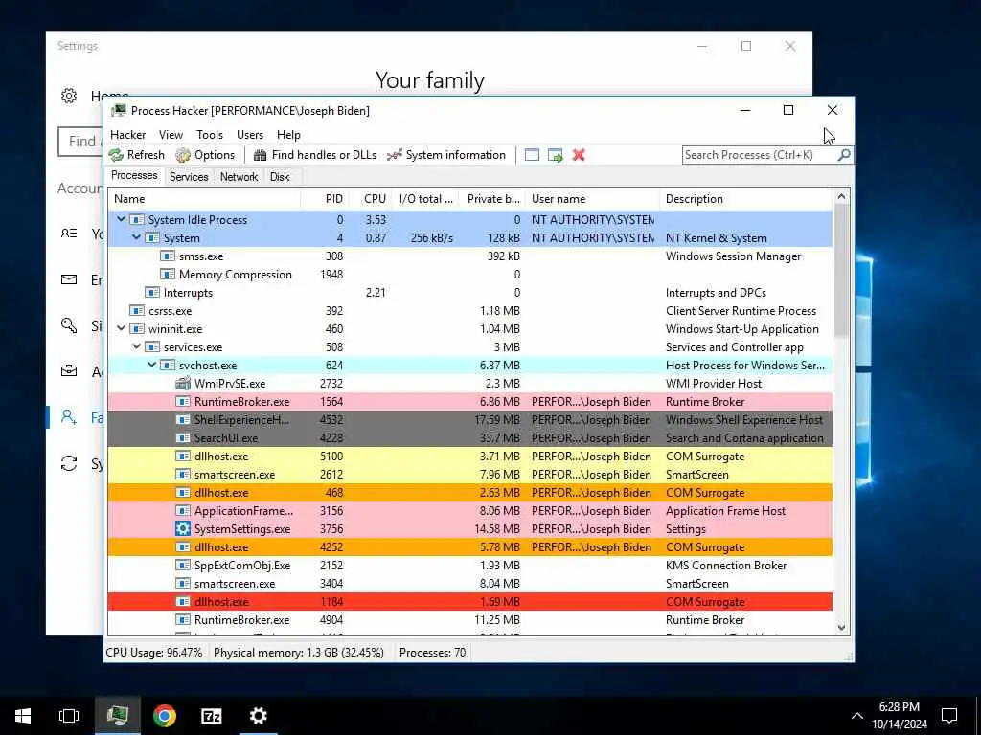Viewport: 981px width, 735px height.
Task: Sort by the PID column header
Action: (x=324, y=199)
